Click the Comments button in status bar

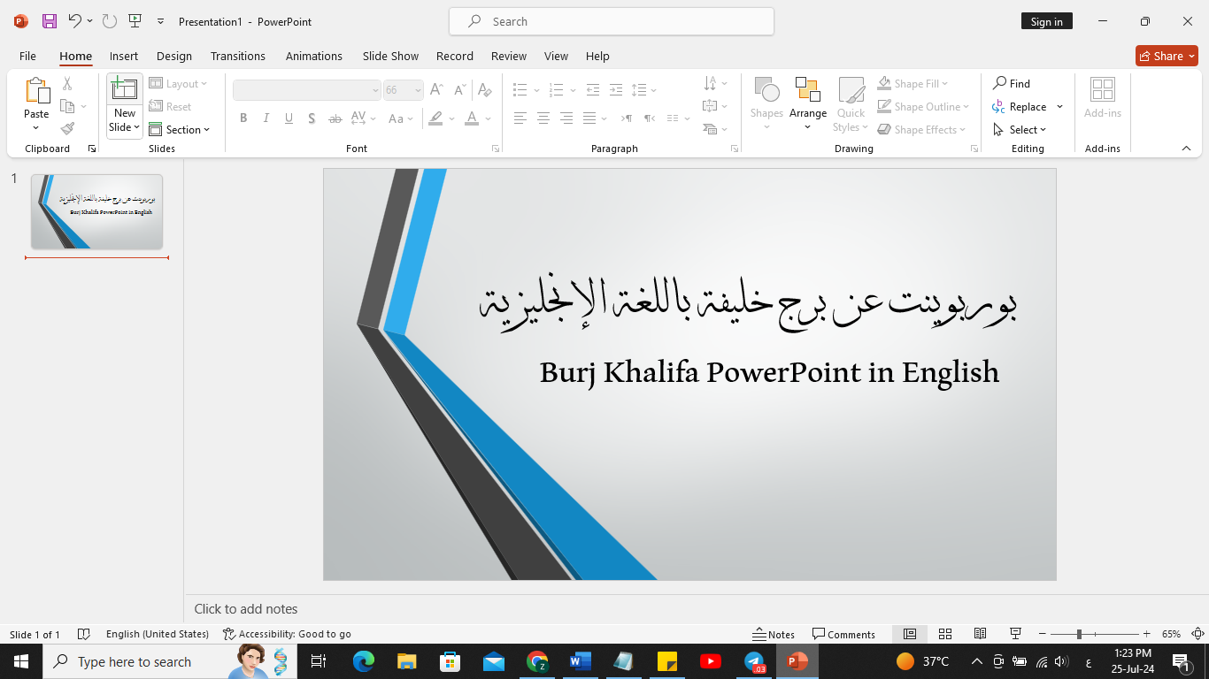(844, 634)
